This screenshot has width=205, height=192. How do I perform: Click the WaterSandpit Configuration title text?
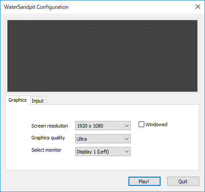tap(36, 7)
